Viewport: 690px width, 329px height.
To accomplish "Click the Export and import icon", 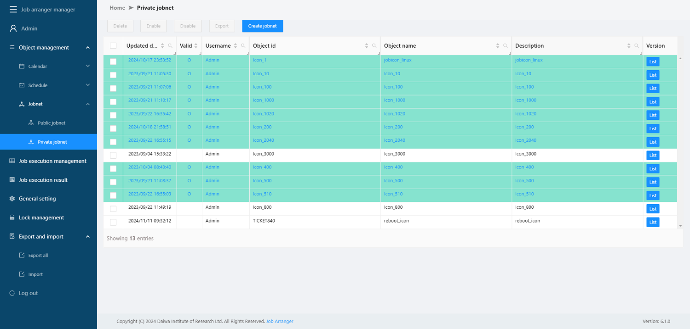I will (12, 236).
